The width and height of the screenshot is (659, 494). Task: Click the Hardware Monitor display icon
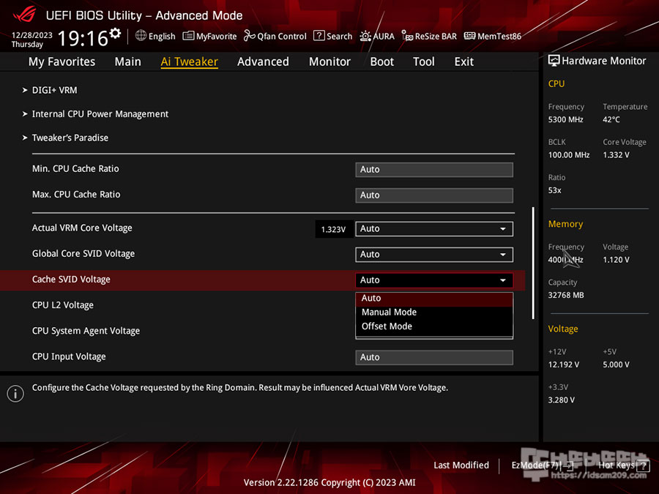[554, 61]
